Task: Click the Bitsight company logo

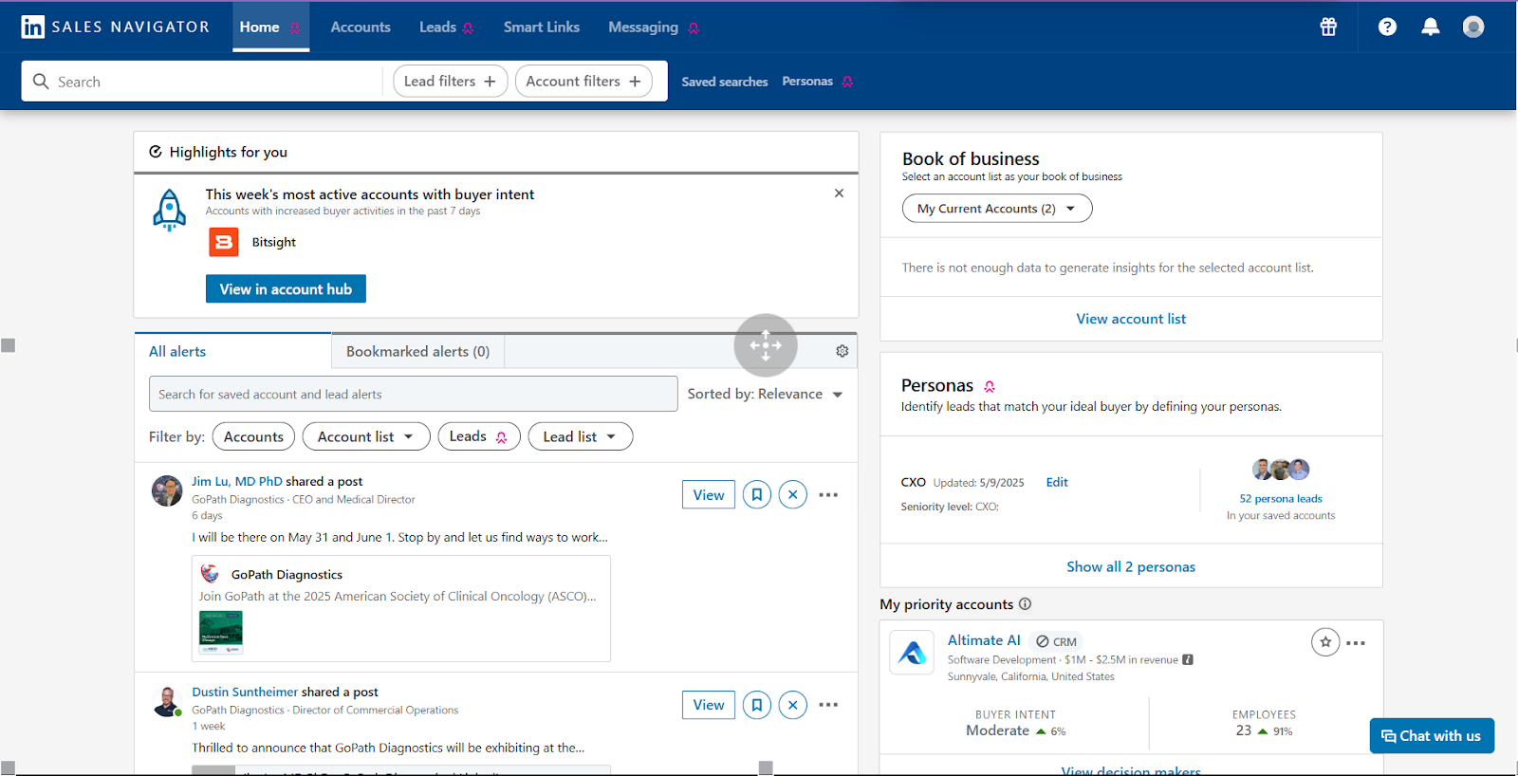Action: click(224, 242)
